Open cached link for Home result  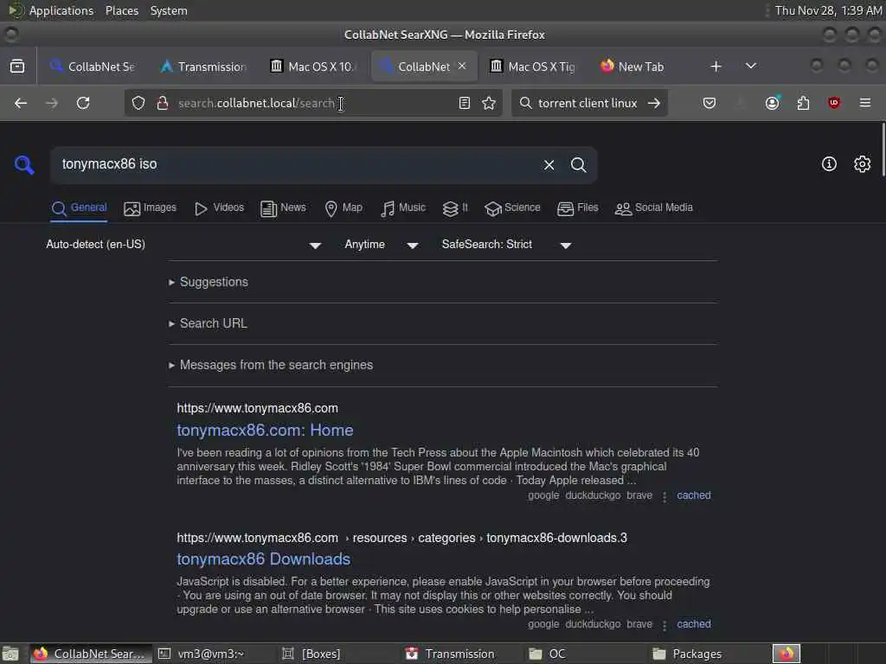point(693,495)
